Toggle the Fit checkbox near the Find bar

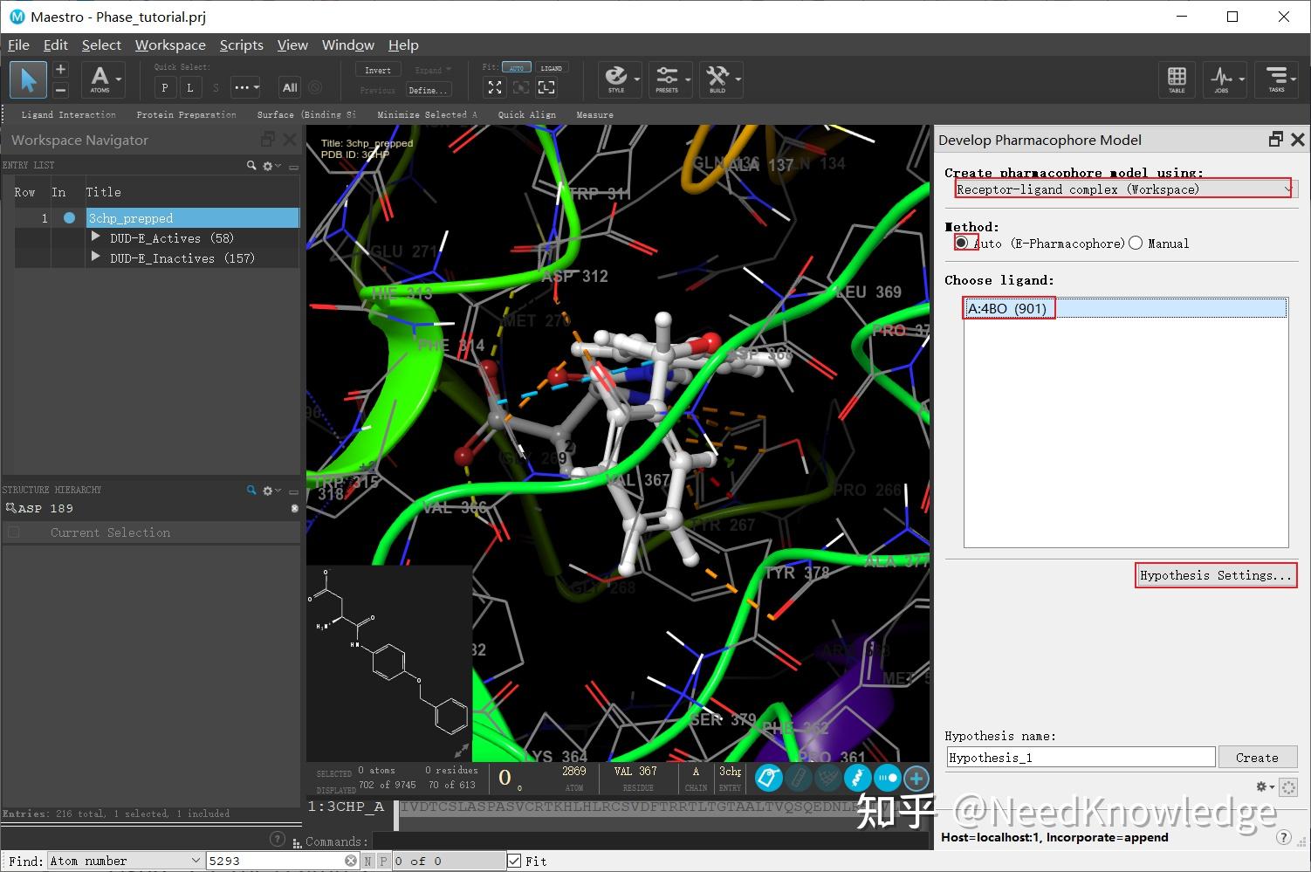(x=515, y=861)
